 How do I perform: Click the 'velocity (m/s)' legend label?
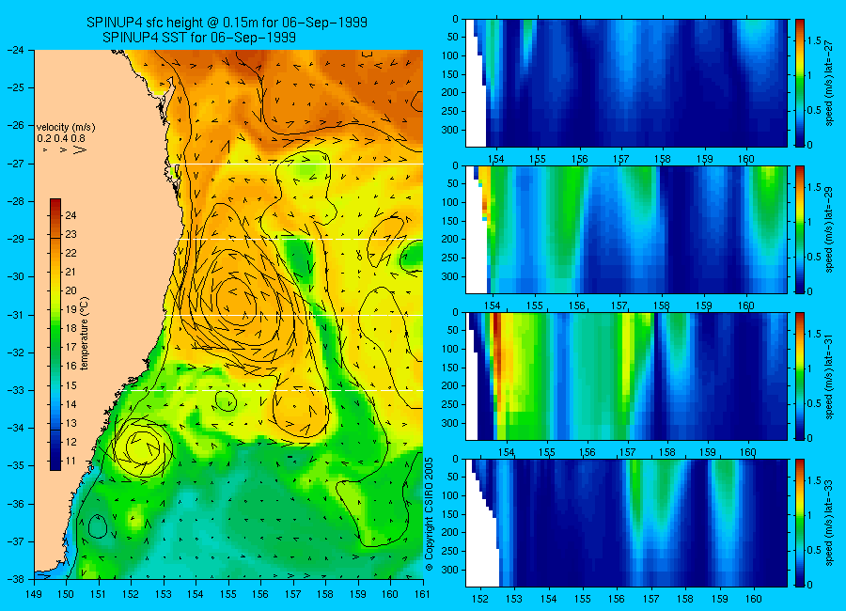click(x=66, y=128)
